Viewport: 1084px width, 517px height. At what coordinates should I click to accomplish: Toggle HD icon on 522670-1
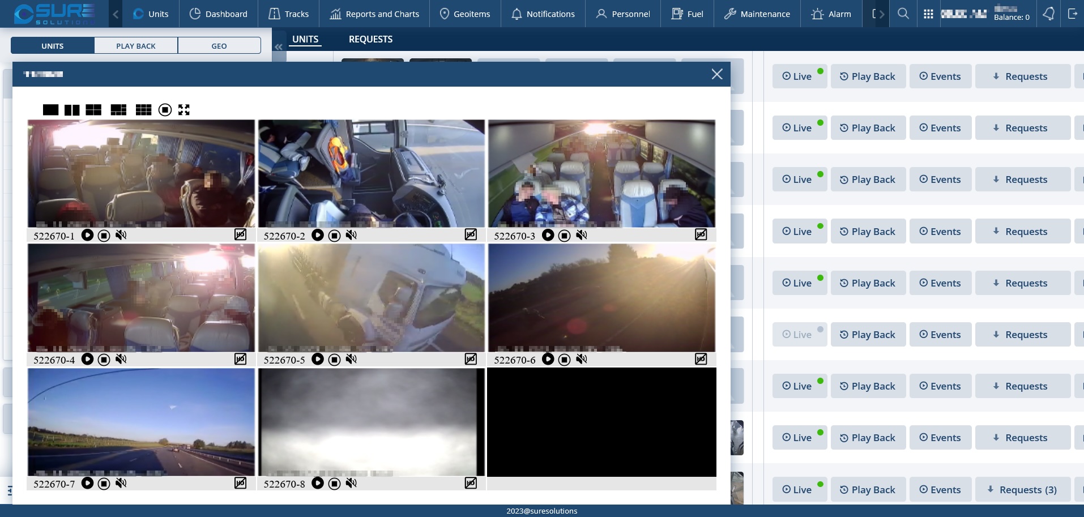pyautogui.click(x=241, y=234)
